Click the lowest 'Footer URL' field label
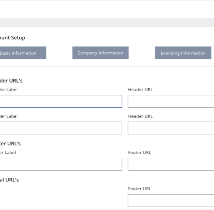The width and height of the screenshot is (214, 210). [x=140, y=189]
